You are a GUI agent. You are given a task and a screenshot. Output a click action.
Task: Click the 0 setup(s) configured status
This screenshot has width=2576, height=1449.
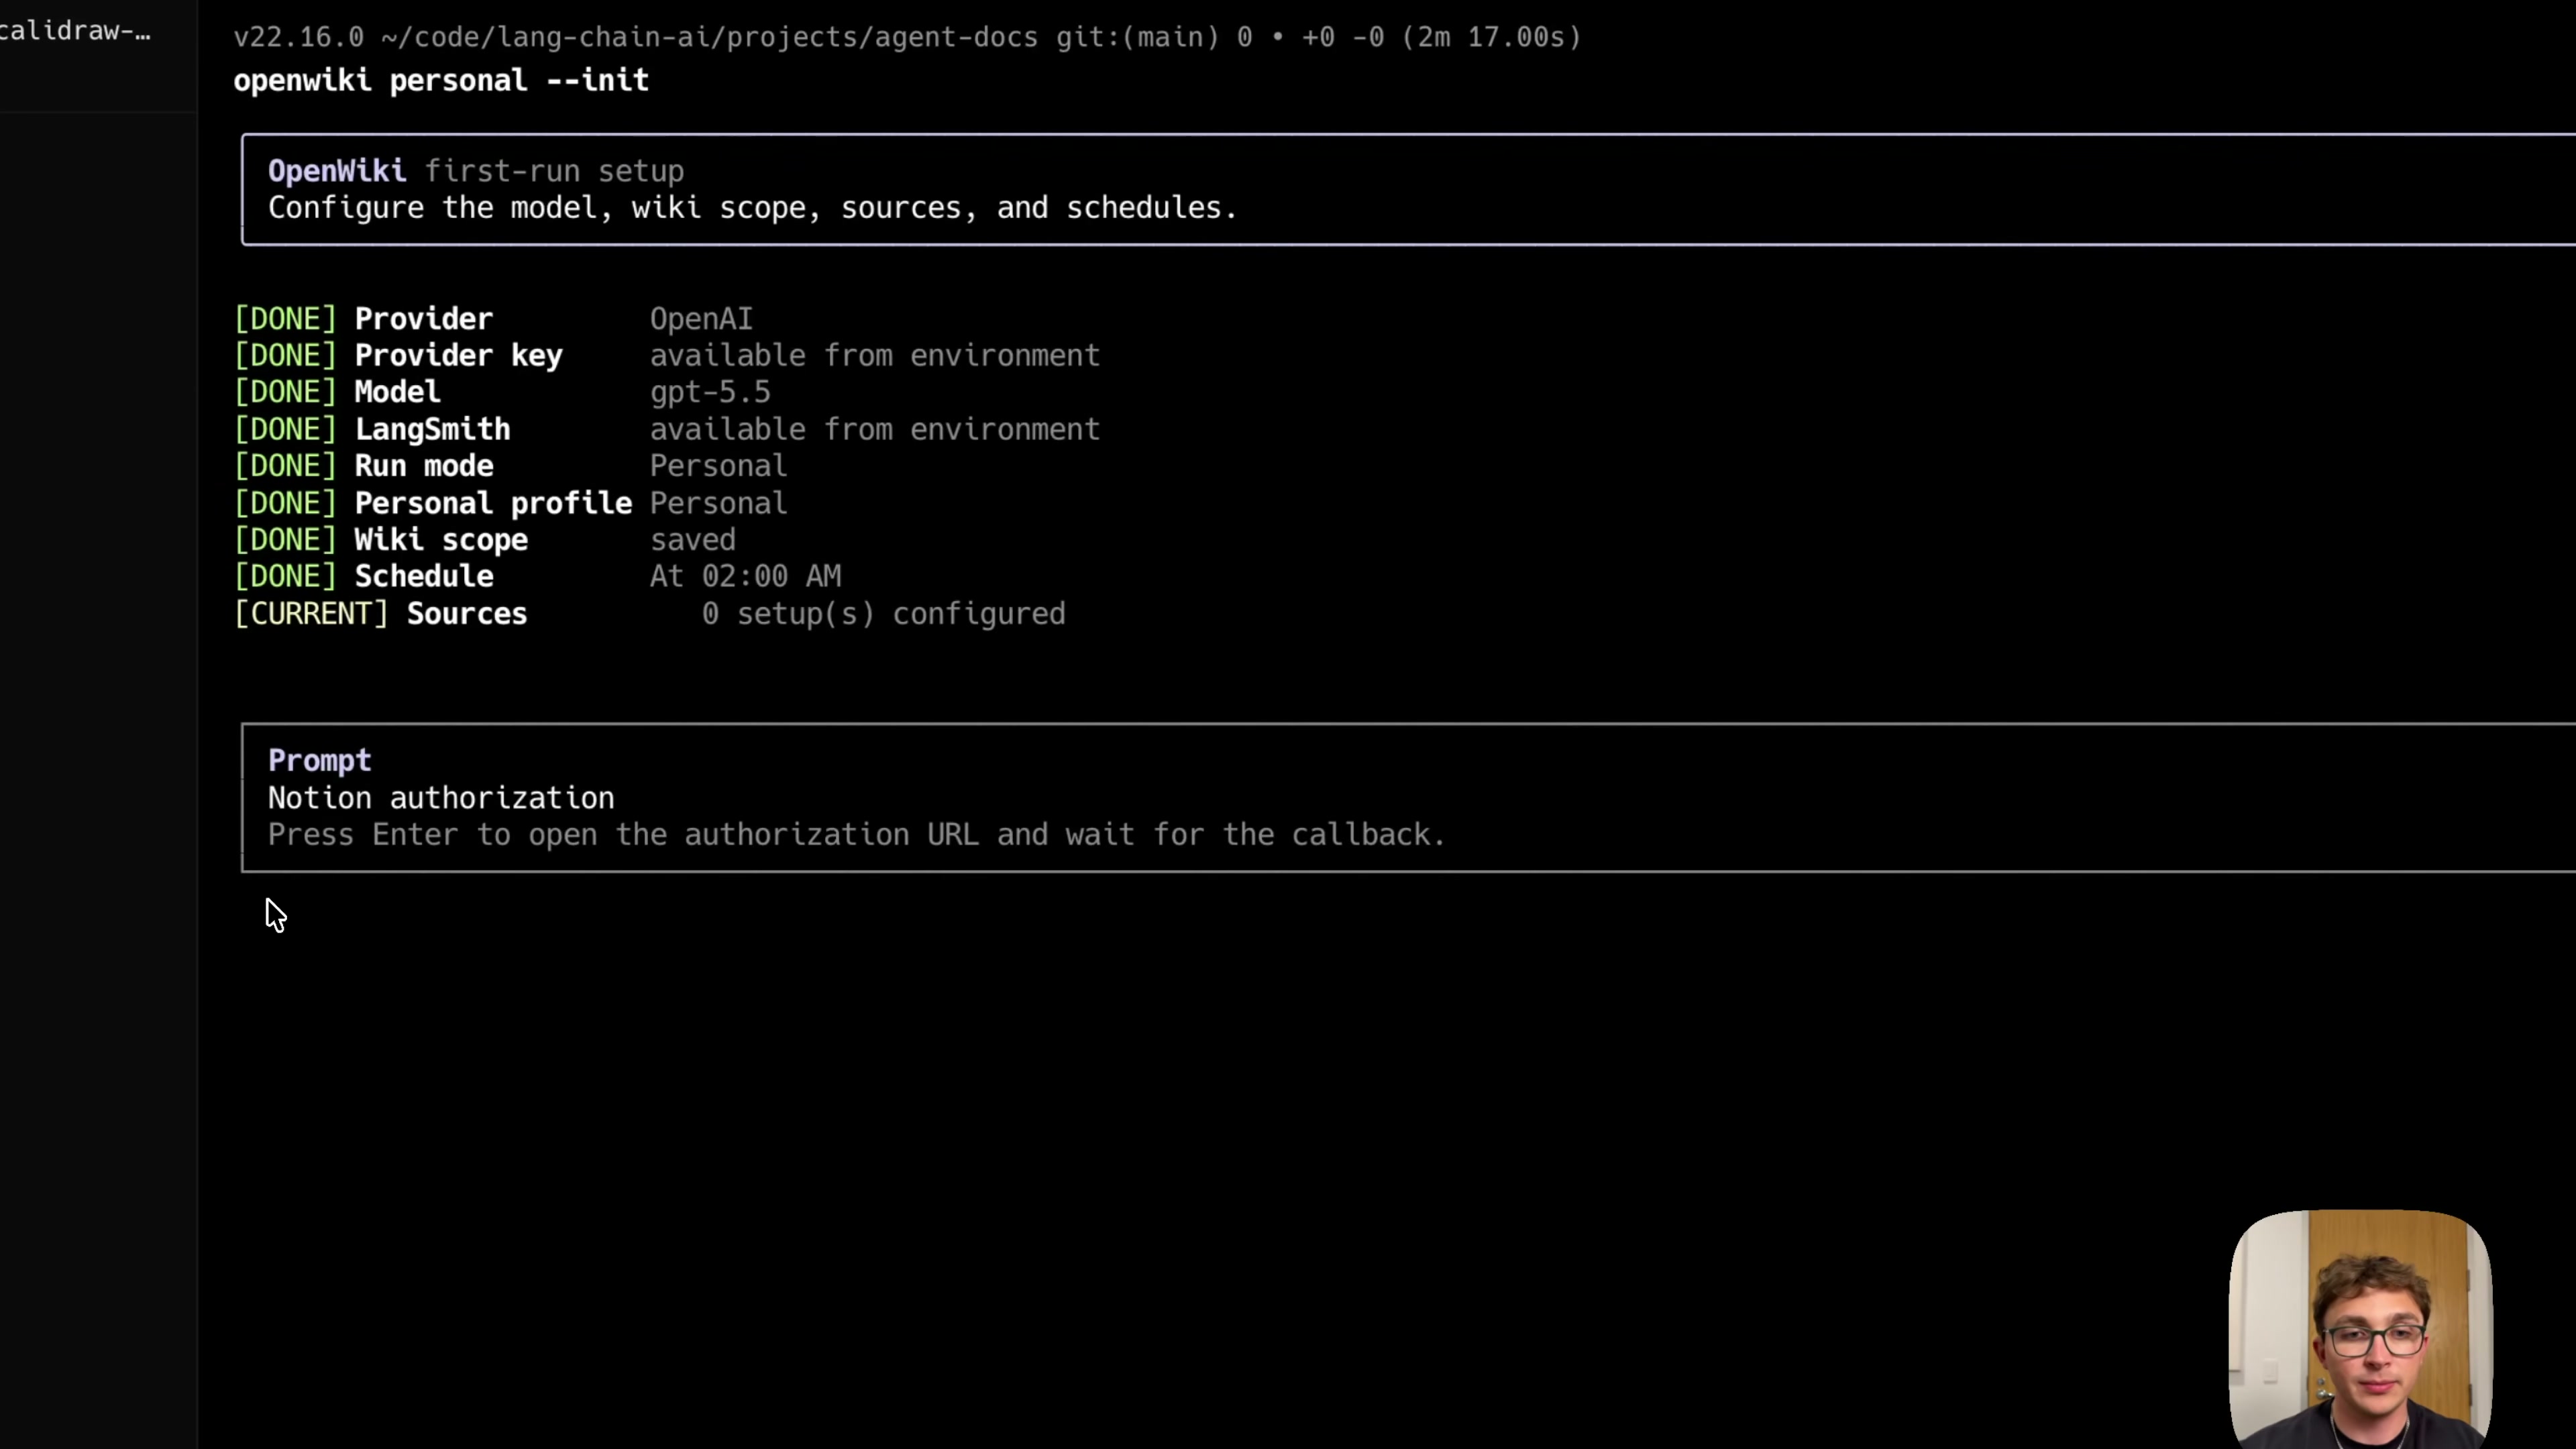[883, 614]
